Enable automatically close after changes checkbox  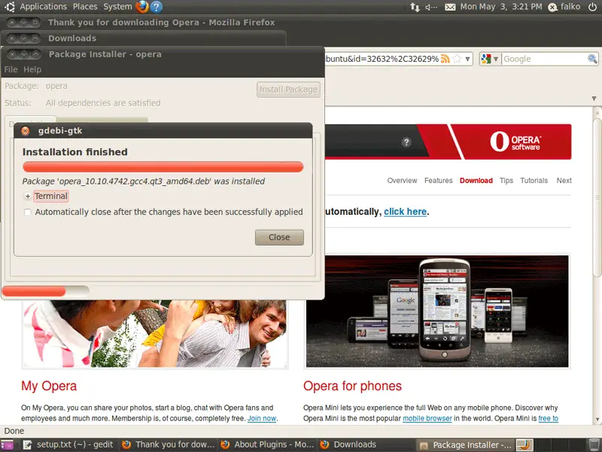tap(28, 212)
